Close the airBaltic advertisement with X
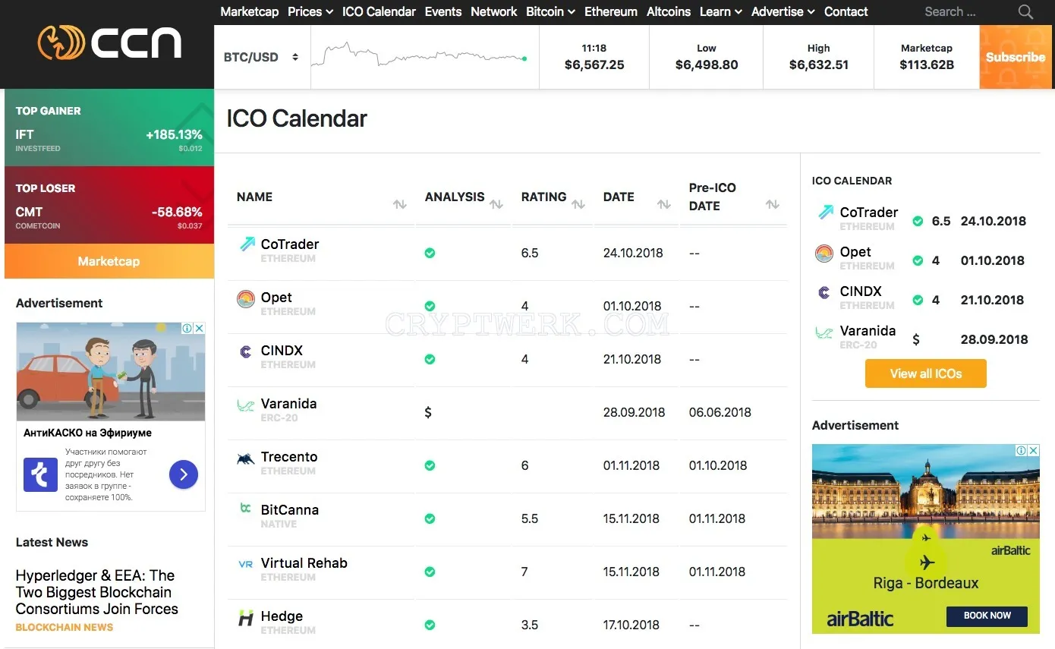This screenshot has width=1055, height=649. (1034, 451)
